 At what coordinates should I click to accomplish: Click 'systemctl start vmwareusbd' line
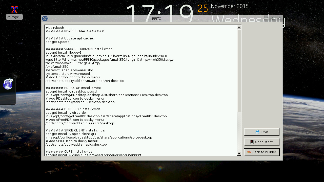tap(68, 74)
